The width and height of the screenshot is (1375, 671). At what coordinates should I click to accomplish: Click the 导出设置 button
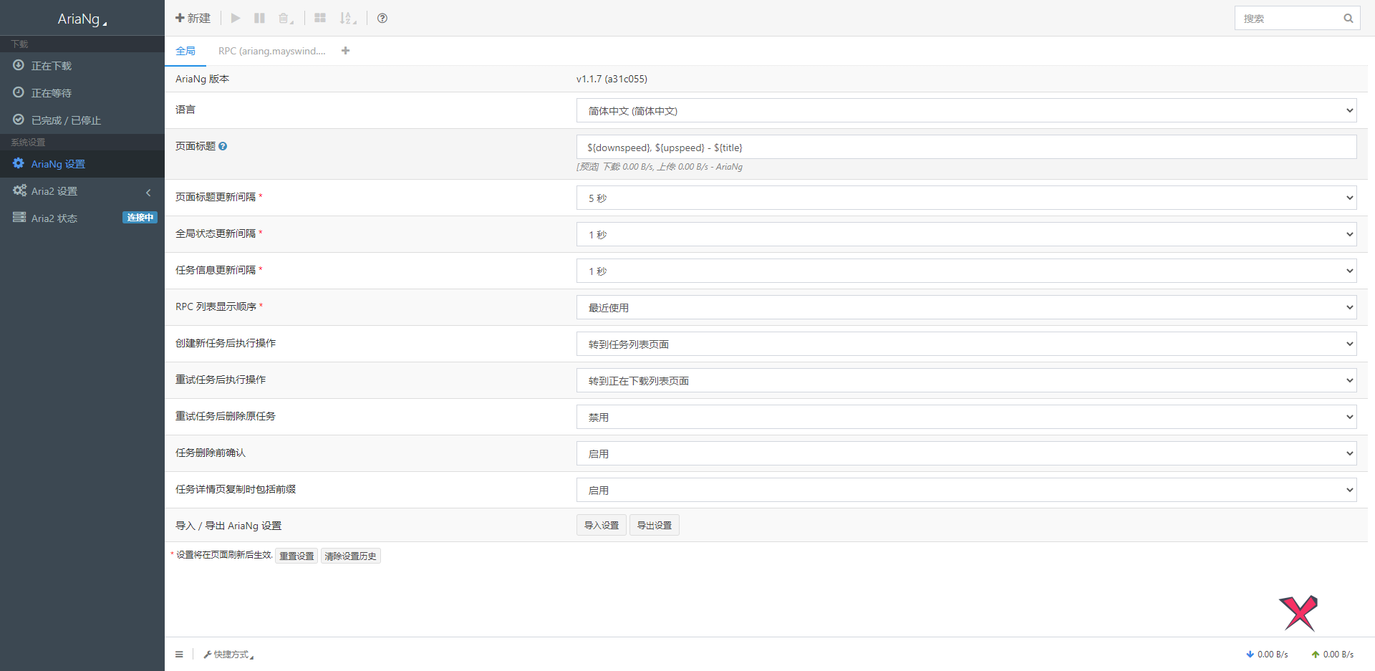point(655,525)
